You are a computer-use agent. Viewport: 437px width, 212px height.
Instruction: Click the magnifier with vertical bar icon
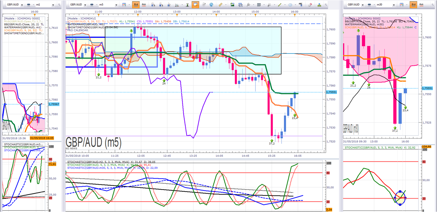[177, 5]
